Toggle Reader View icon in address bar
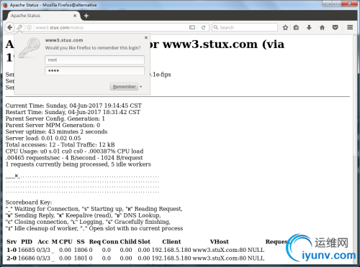This screenshot has height=267, width=360. (x=192, y=27)
